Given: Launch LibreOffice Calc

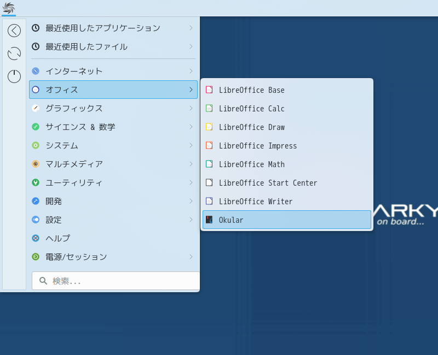Looking at the screenshot, I should [287, 108].
